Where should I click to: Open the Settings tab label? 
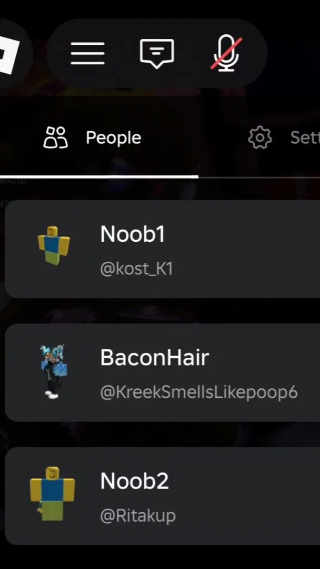[x=305, y=138]
